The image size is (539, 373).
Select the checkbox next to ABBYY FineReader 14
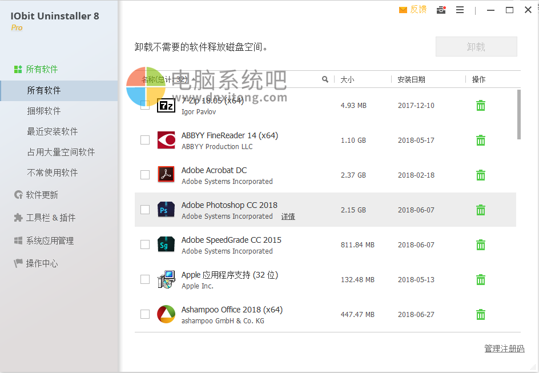click(144, 139)
